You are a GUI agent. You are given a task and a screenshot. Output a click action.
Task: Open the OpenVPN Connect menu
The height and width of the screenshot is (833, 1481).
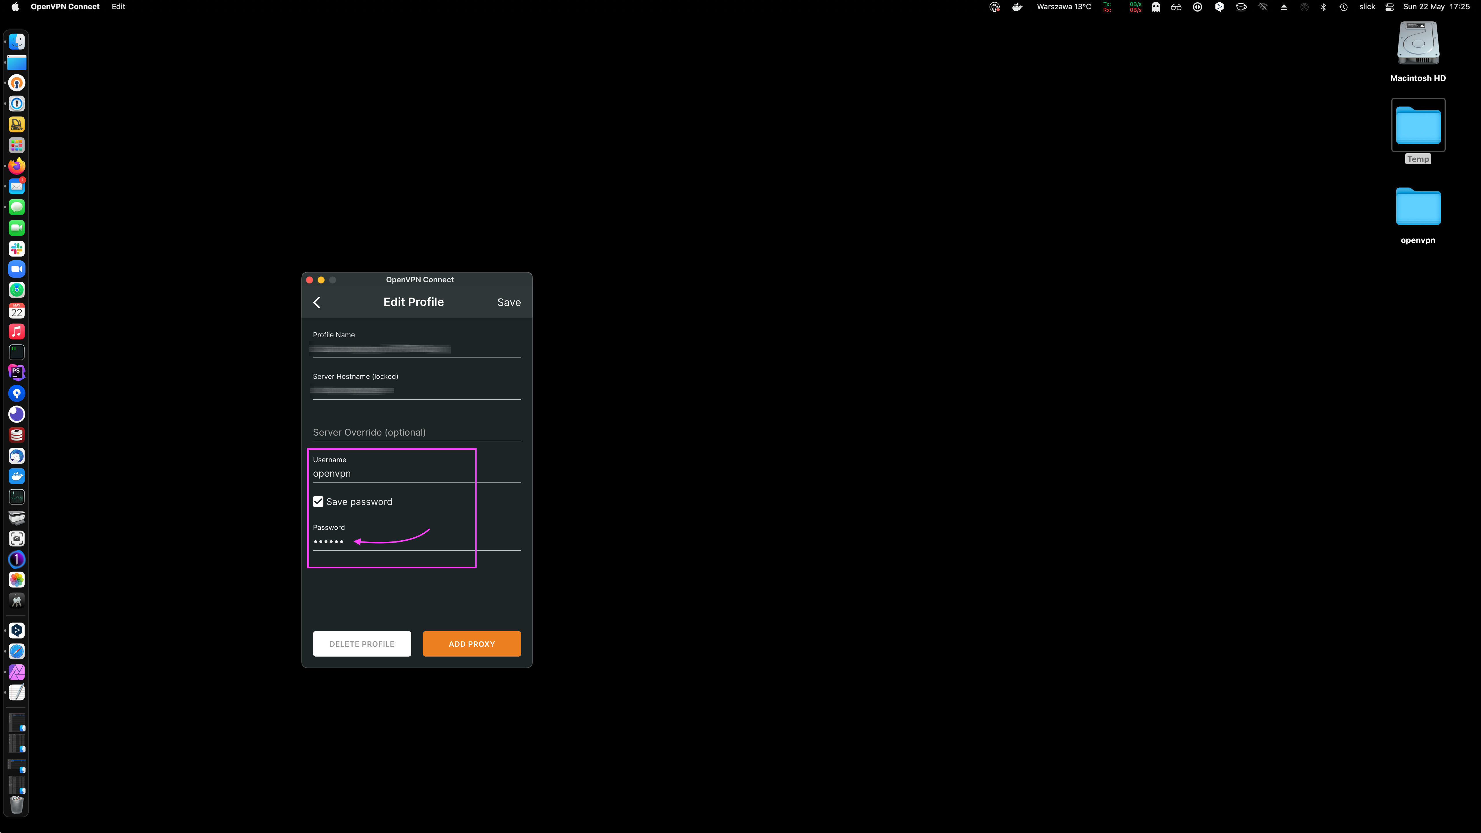[65, 7]
